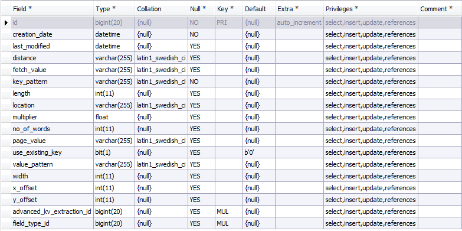Select the multiplier float type cell

[x=114, y=117]
